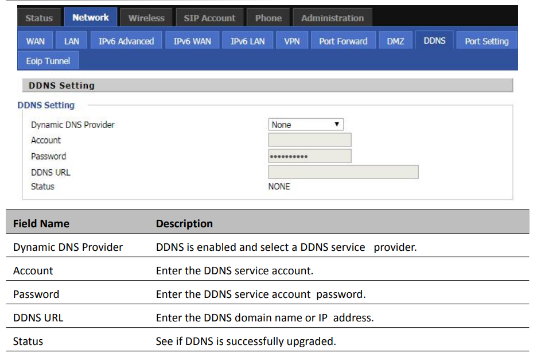The image size is (537, 357).
Task: Click the DDNS URL input field
Action: coord(344,172)
